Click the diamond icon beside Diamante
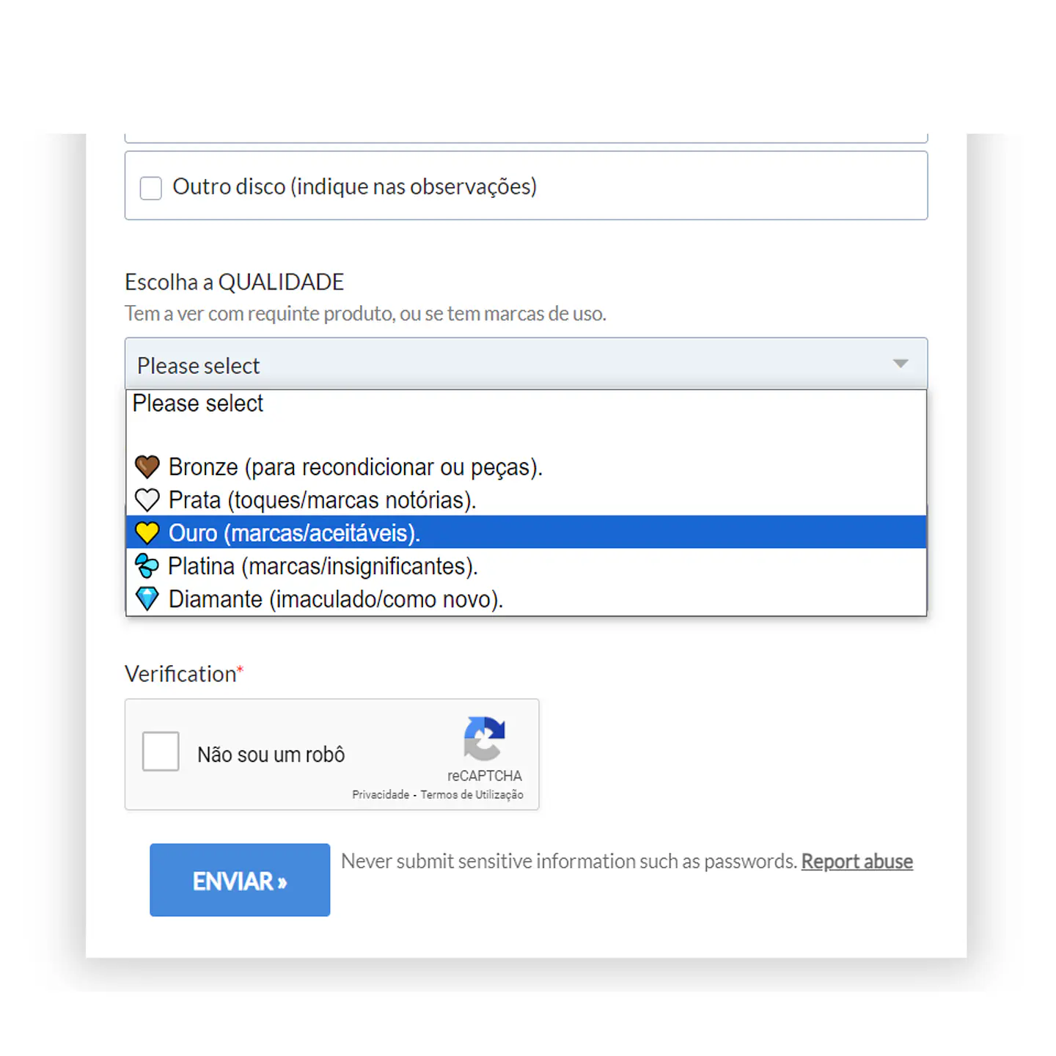The width and height of the screenshot is (1056, 1056). pyautogui.click(x=147, y=598)
